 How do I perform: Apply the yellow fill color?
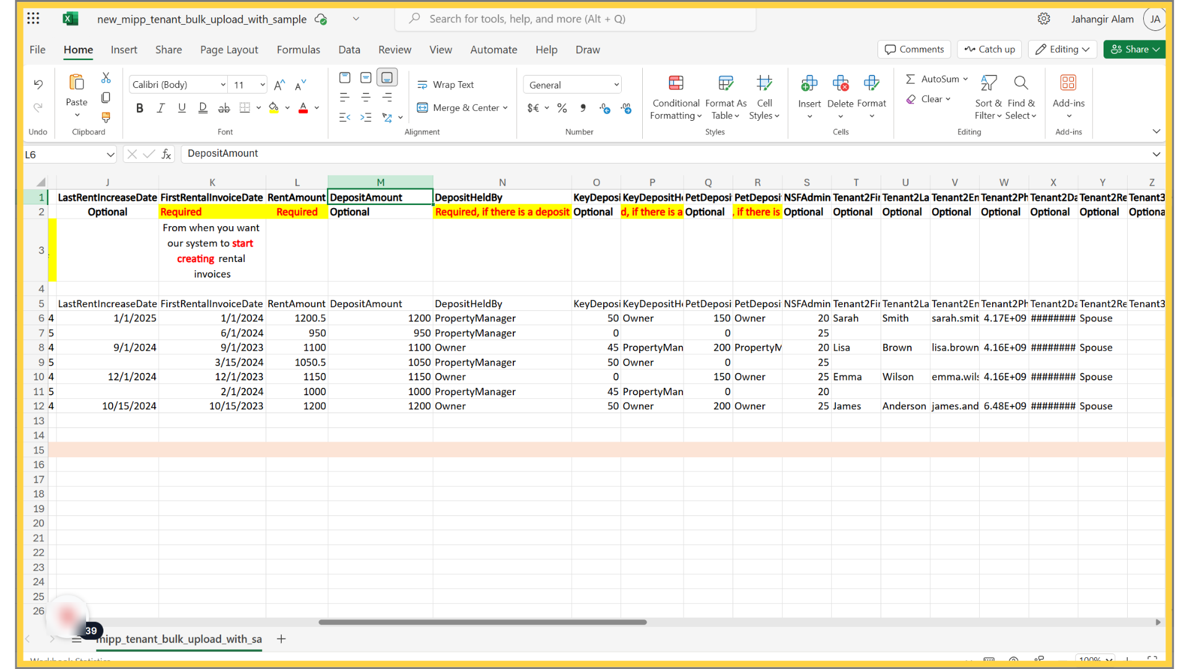(x=274, y=108)
